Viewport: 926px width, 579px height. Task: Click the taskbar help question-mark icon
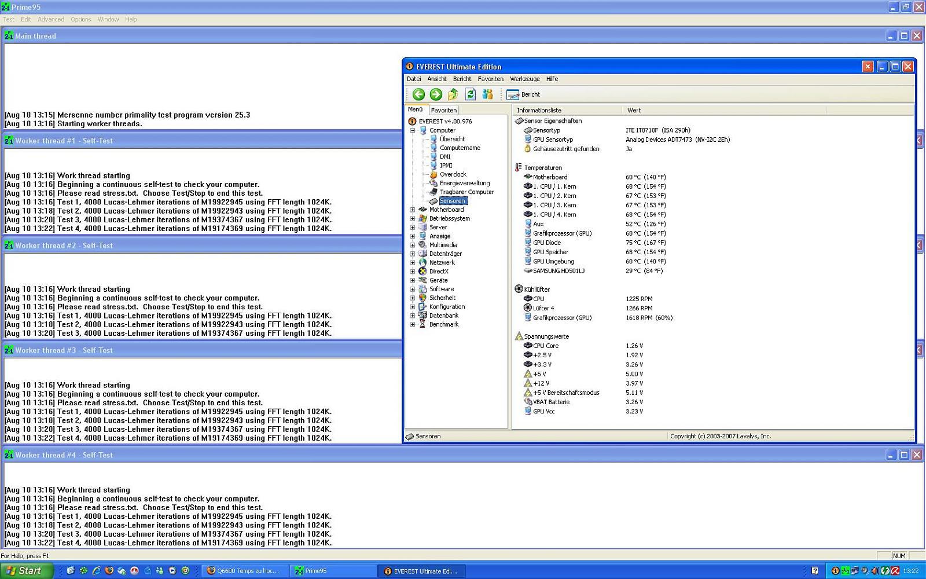pyautogui.click(x=815, y=571)
